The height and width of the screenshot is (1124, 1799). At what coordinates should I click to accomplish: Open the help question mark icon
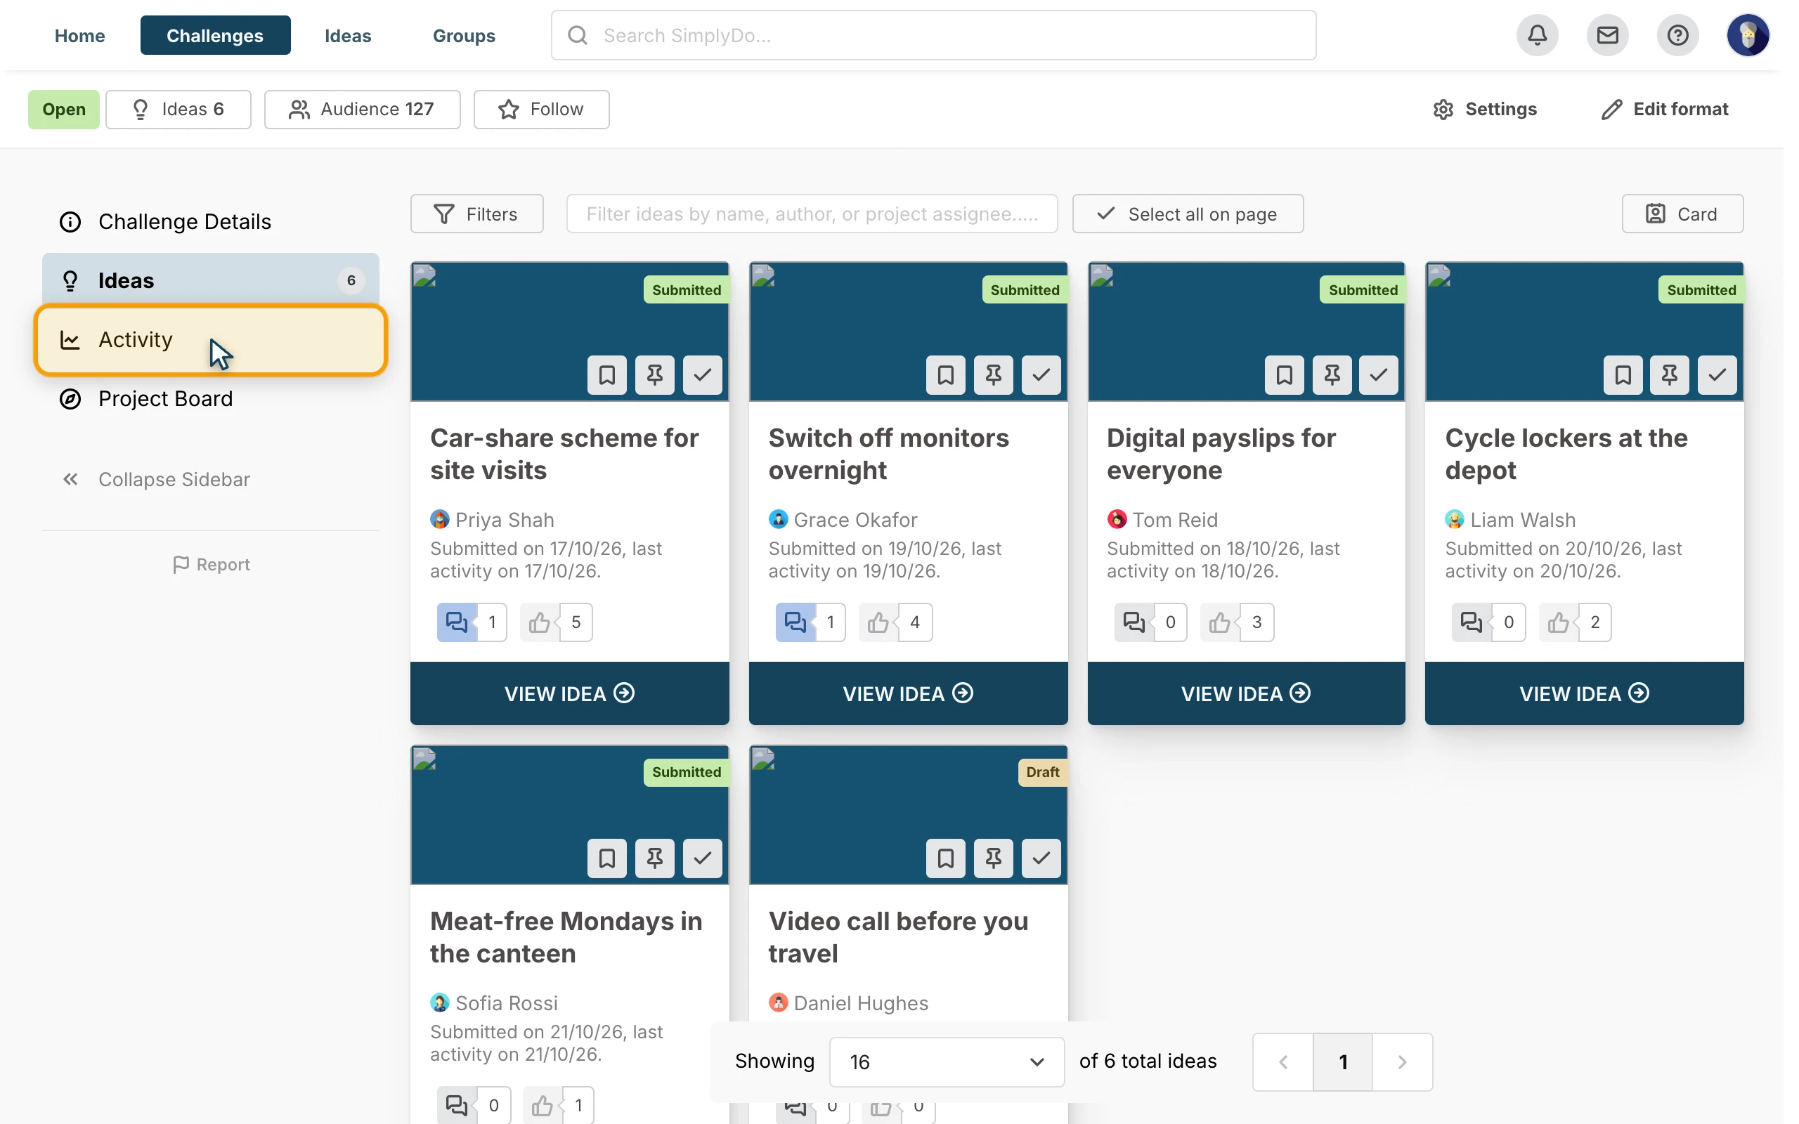click(x=1677, y=35)
